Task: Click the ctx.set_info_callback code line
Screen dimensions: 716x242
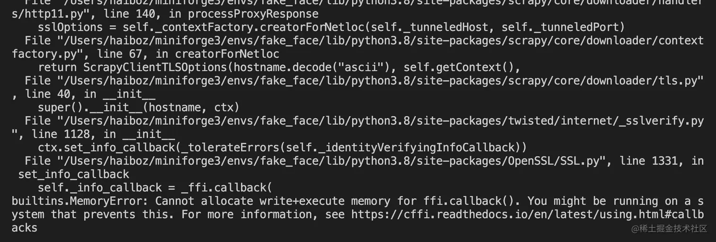Action: 282,148
